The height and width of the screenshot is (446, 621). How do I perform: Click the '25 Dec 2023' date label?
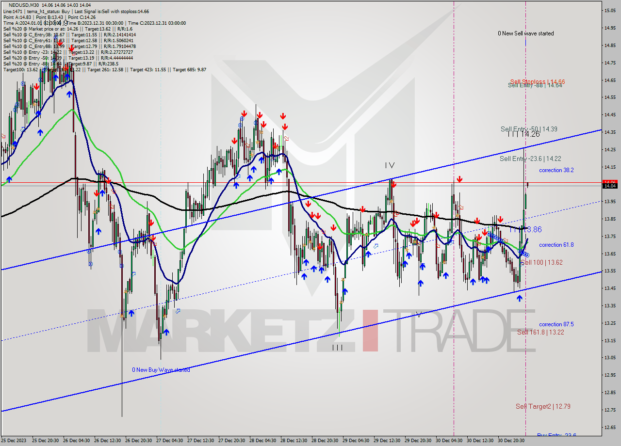point(13,441)
